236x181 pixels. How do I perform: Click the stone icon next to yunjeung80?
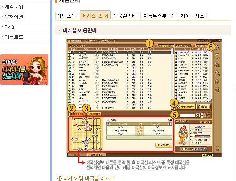coord(176,52)
